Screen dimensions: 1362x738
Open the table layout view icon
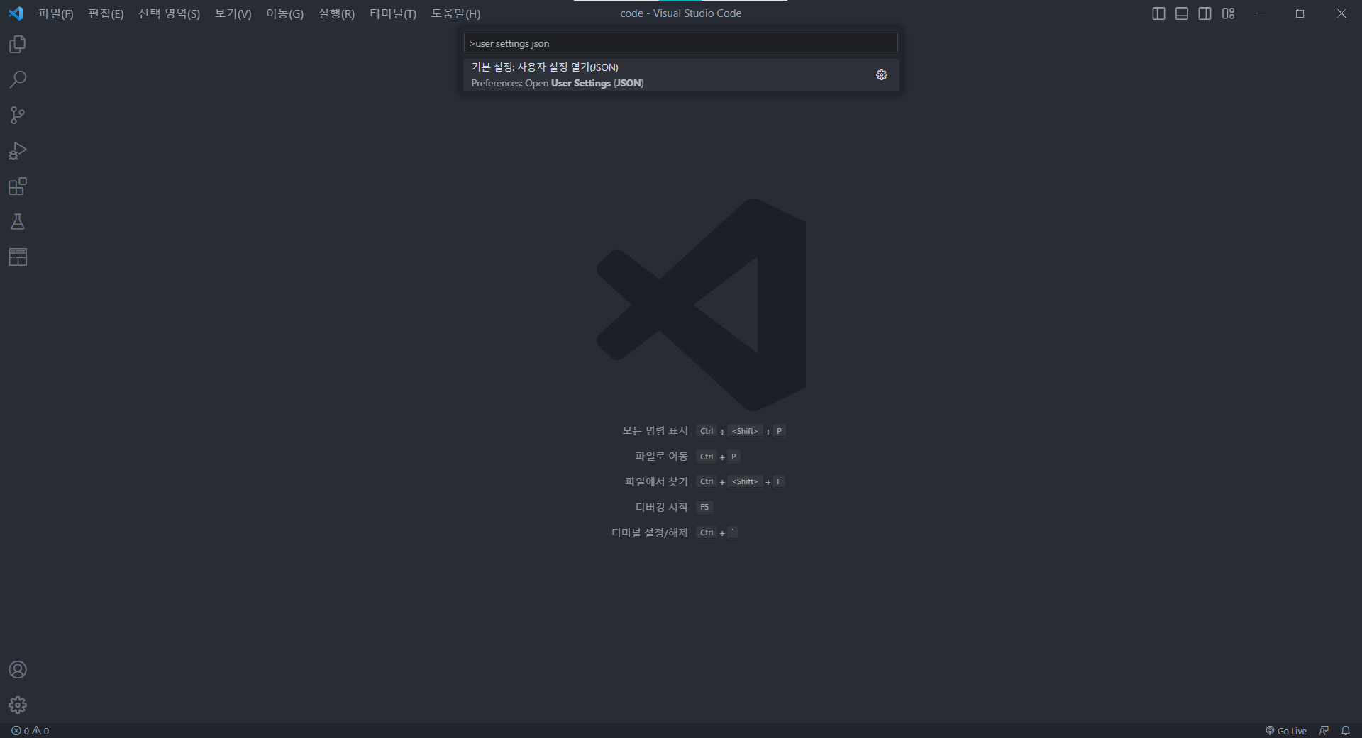pyautogui.click(x=18, y=257)
